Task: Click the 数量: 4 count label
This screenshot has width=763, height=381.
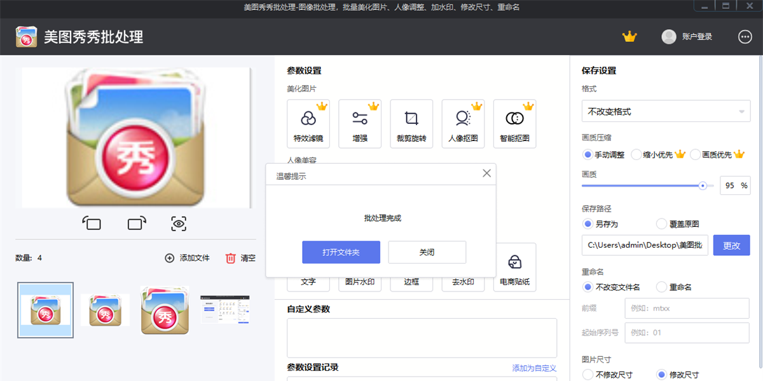Action: [29, 258]
